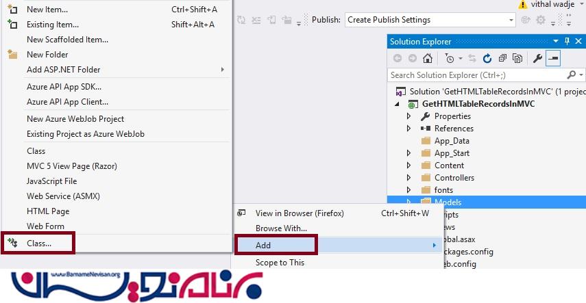Open the Add ASP.NET Folder submenu arrow
586x303 pixels.
[x=222, y=69]
